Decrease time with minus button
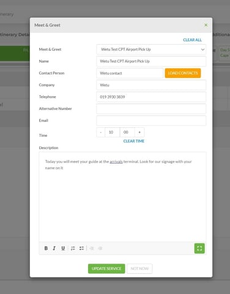Screen dimensions: 230x294 click(x=101, y=132)
